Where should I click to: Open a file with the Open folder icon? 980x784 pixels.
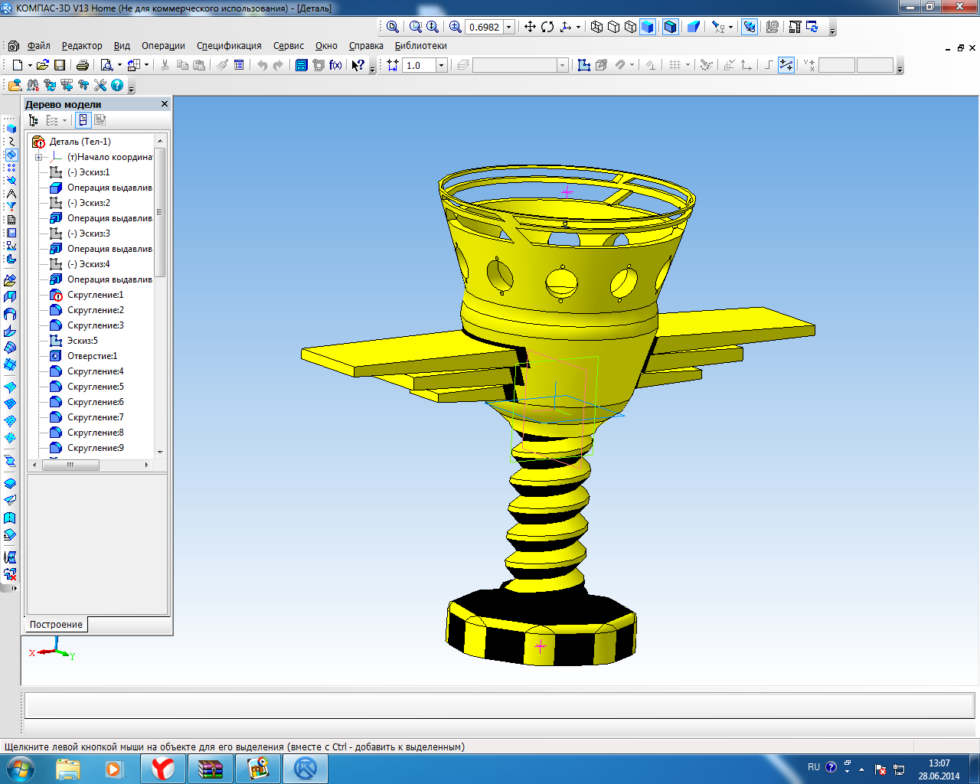pyautogui.click(x=43, y=65)
